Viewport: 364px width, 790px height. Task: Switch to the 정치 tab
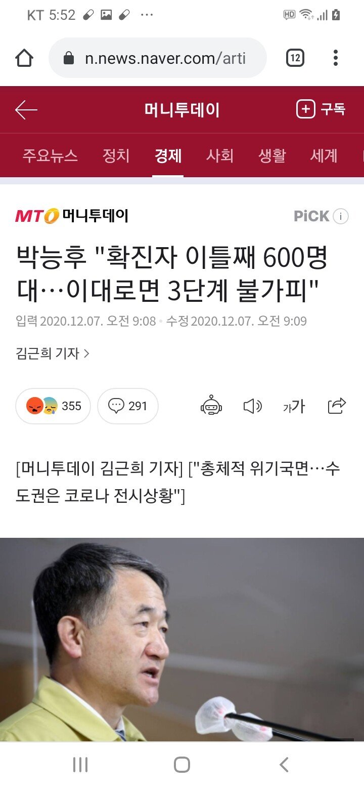[116, 155]
